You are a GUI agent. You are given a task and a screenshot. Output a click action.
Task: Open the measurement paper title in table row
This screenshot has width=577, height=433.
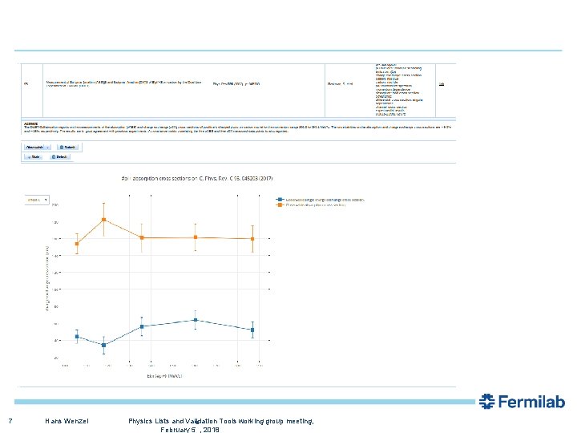(123, 84)
